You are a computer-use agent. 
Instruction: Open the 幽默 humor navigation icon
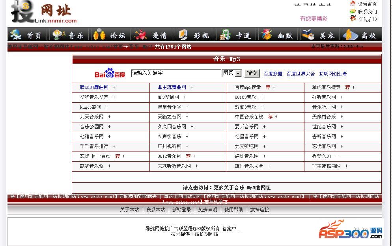coord(267,35)
